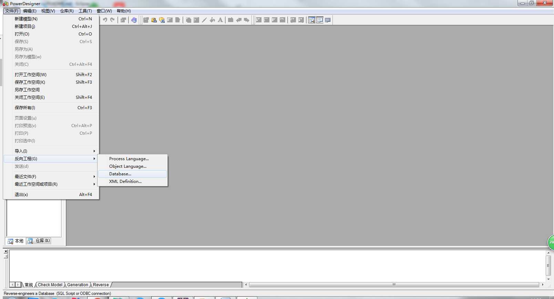Click output pane horizontal scrollbar track
The height and width of the screenshot is (299, 554).
click(394, 285)
